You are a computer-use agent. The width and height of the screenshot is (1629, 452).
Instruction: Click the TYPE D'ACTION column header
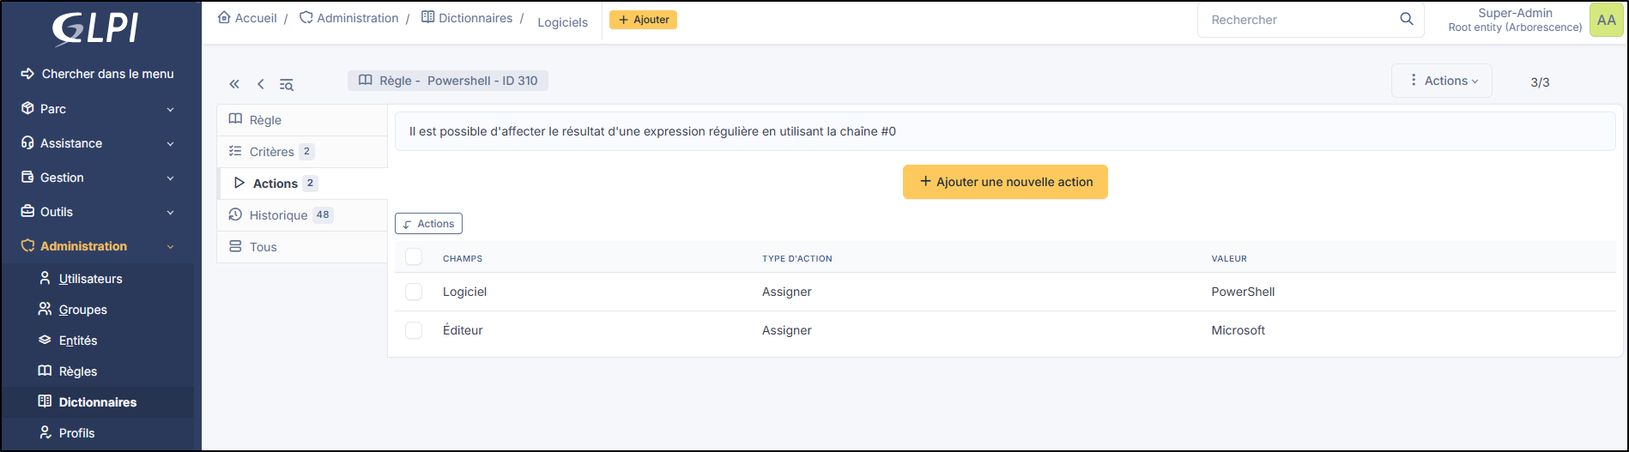pyautogui.click(x=797, y=258)
